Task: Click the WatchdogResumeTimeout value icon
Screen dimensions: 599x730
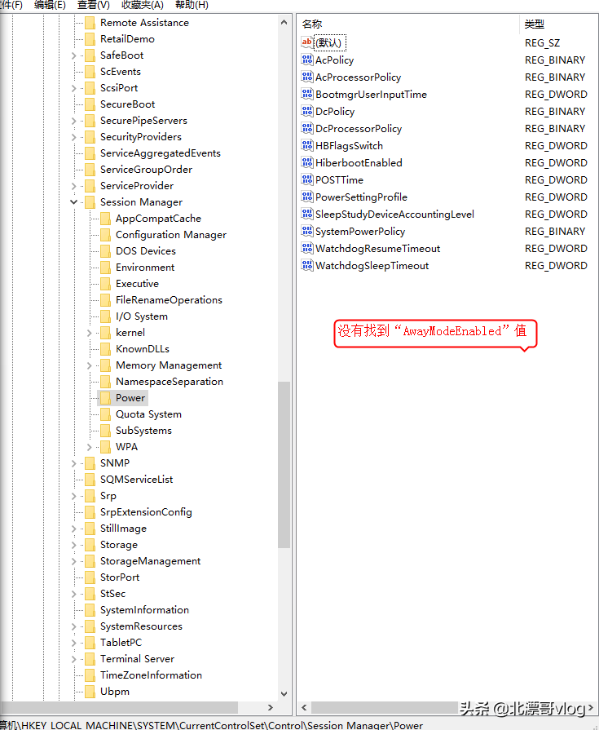Action: coord(307,248)
